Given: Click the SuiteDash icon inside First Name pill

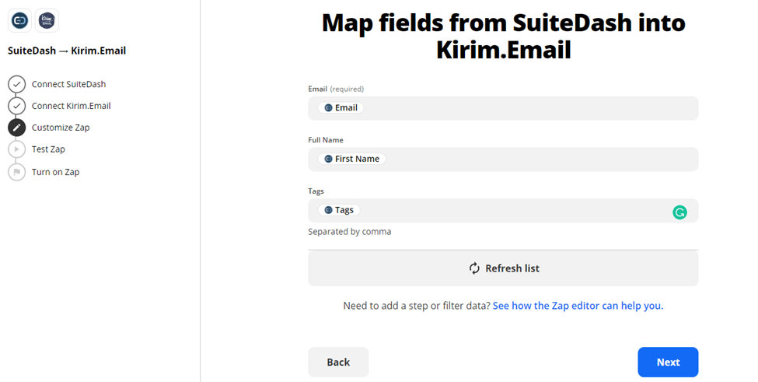Looking at the screenshot, I should tap(328, 159).
